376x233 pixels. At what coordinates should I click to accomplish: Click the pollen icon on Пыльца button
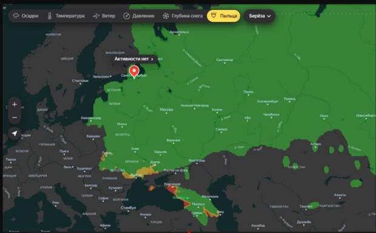click(213, 16)
